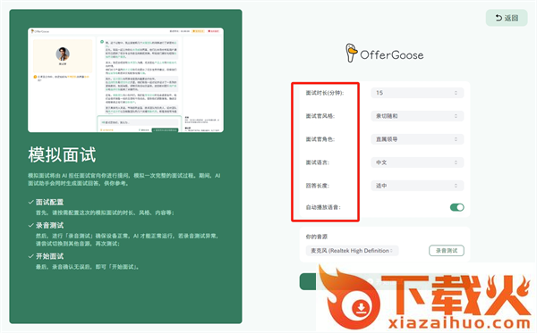Open the 回答长度 dropdown showing 适中
The image size is (537, 333).
pos(417,186)
